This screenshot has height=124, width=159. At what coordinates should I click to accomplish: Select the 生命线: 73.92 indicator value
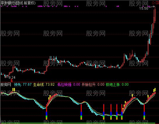44,85
